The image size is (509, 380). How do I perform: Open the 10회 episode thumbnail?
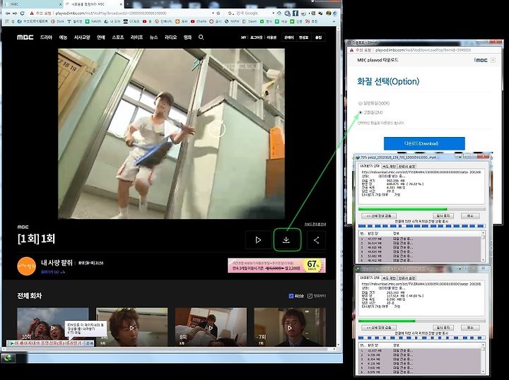[x=52, y=327]
